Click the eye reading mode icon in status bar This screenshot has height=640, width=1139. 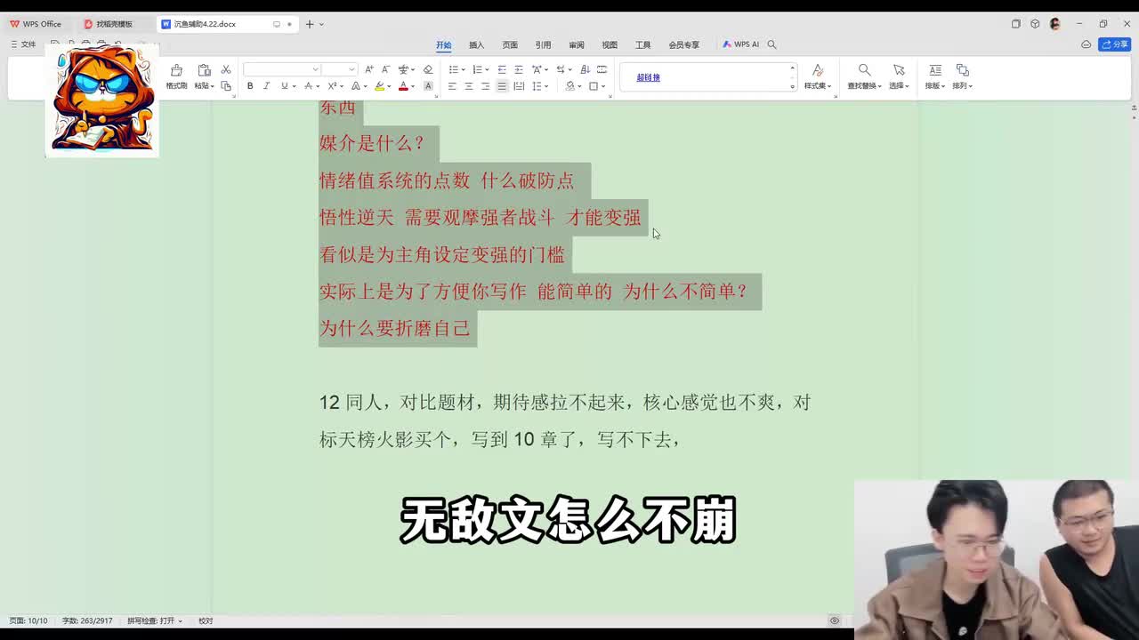pos(835,620)
